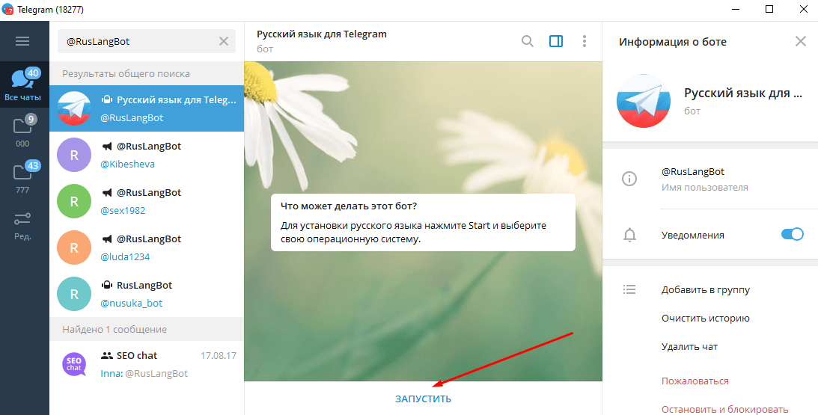Toggle the right info sidebar panel
Viewport: 818px width, 415px height.
tap(556, 42)
